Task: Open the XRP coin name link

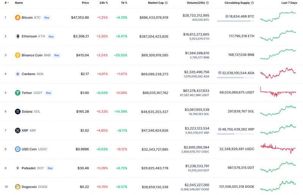Action: coord(25,131)
